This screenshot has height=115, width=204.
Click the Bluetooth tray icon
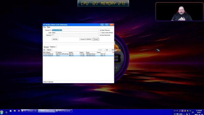click(189, 114)
